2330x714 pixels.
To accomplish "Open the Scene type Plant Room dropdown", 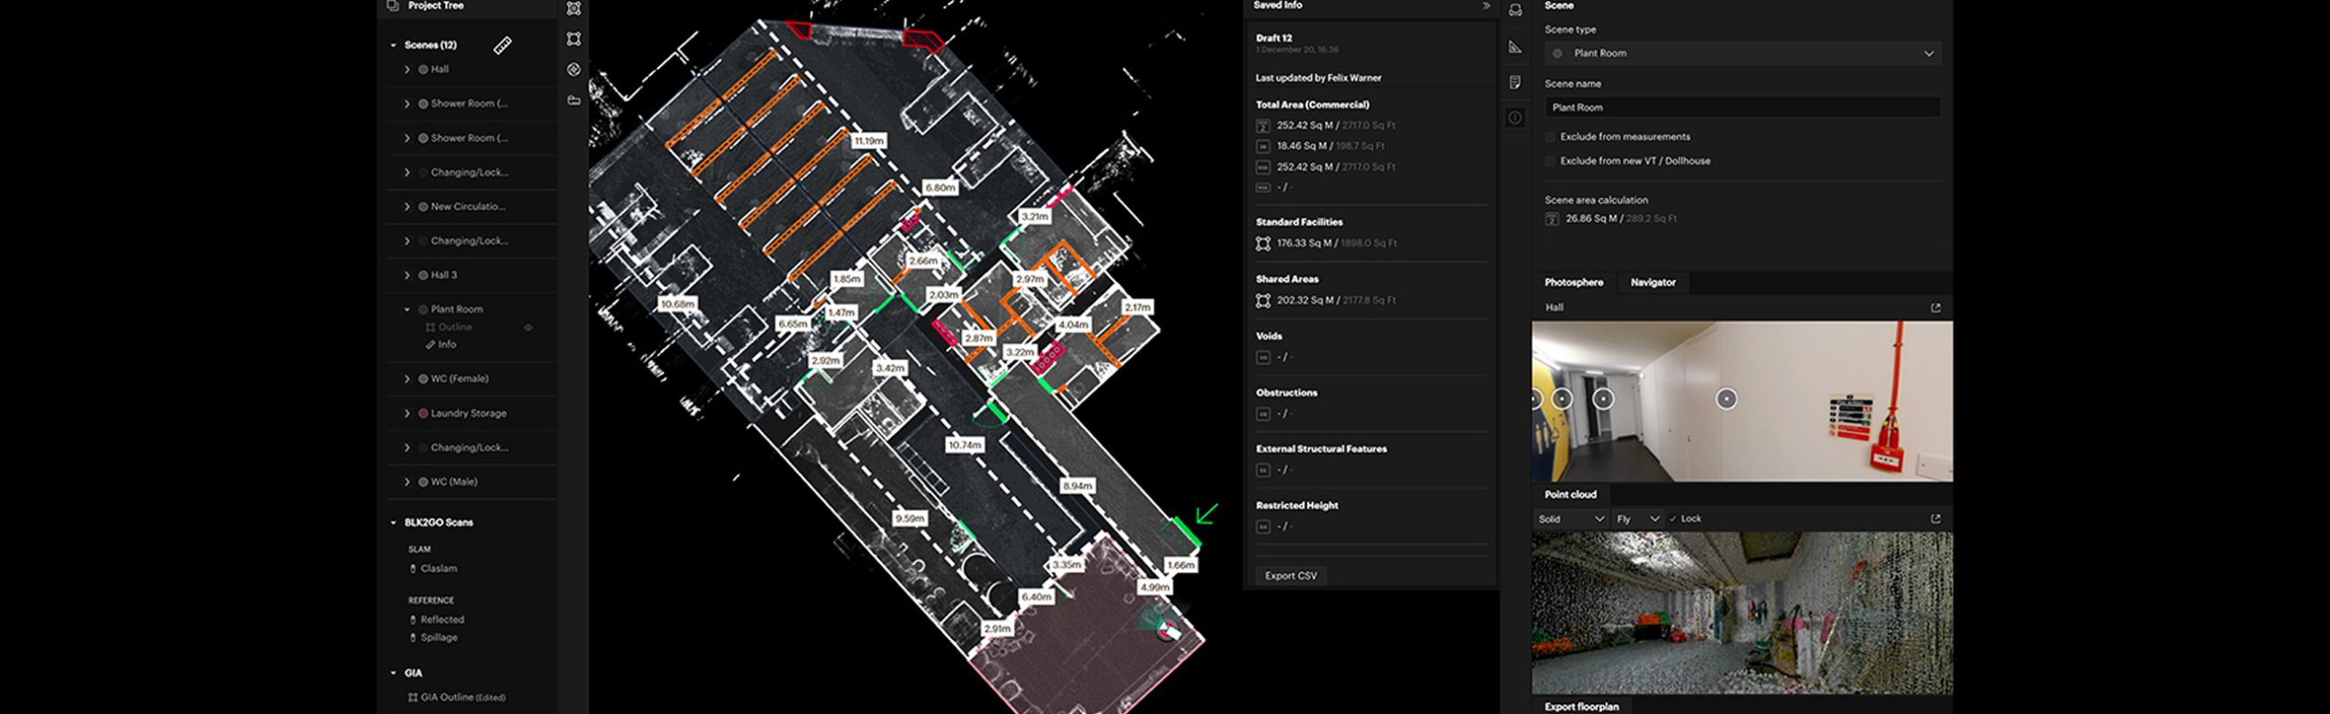I will [x=1742, y=53].
